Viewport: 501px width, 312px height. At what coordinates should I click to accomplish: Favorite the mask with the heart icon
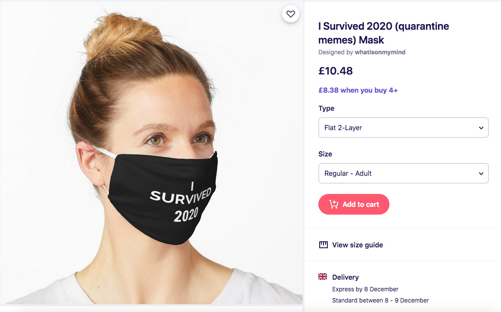click(291, 14)
